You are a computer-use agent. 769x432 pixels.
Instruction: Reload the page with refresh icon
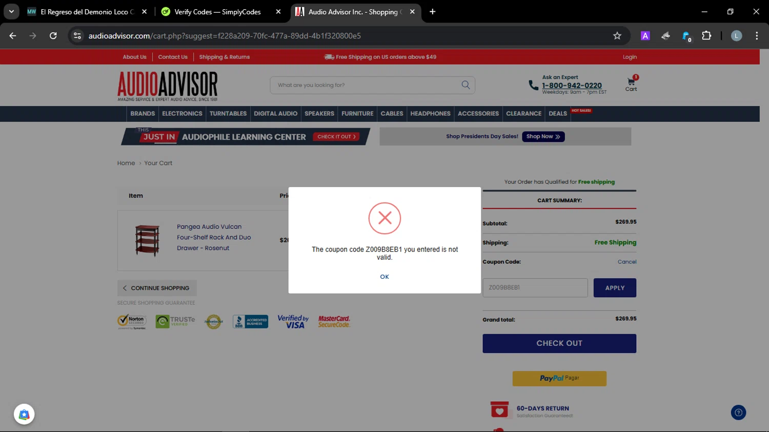[x=53, y=36]
